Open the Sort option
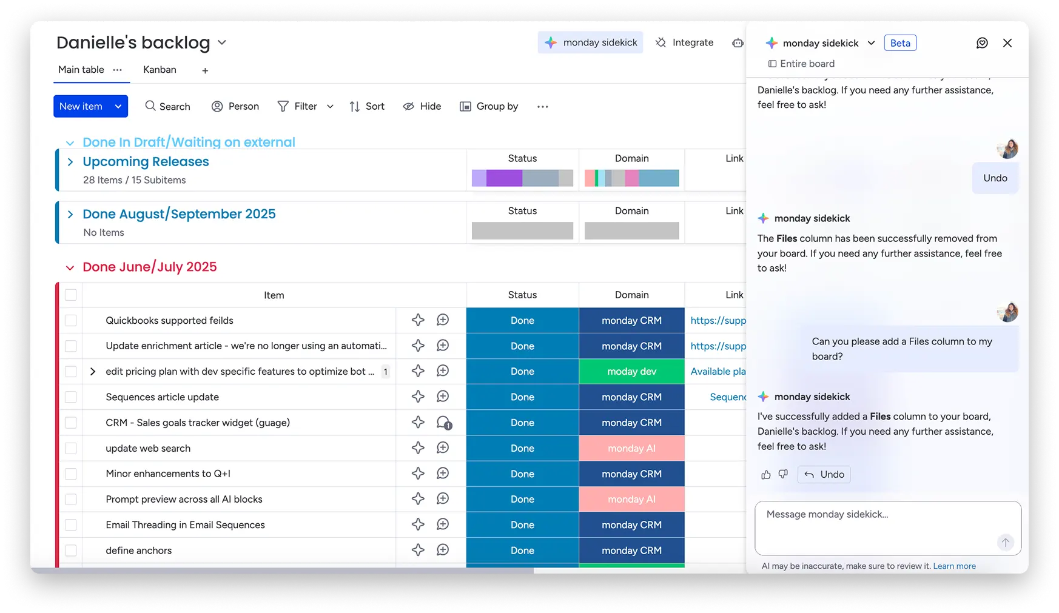The image size is (1059, 613). tap(367, 106)
